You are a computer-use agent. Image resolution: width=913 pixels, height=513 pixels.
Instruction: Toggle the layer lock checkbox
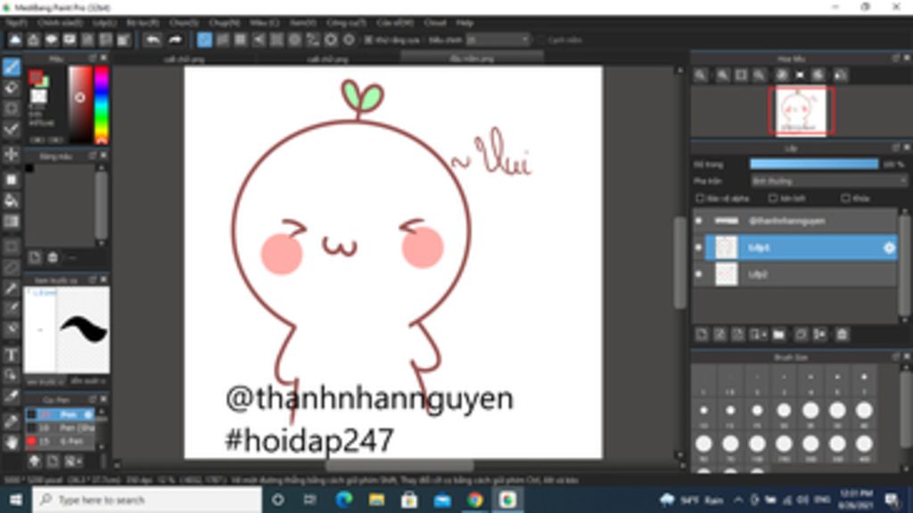(845, 199)
